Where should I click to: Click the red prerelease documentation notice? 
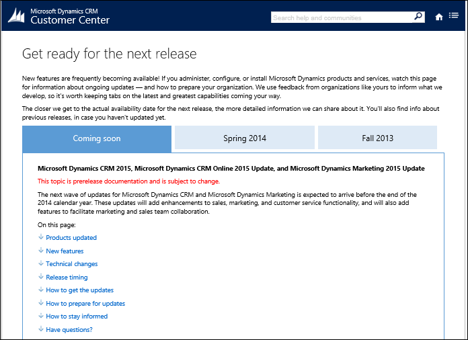pyautogui.click(x=128, y=181)
